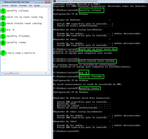Screen dimensions: 148x139
Task: Click the green number 4 circle
Action: 3,30
